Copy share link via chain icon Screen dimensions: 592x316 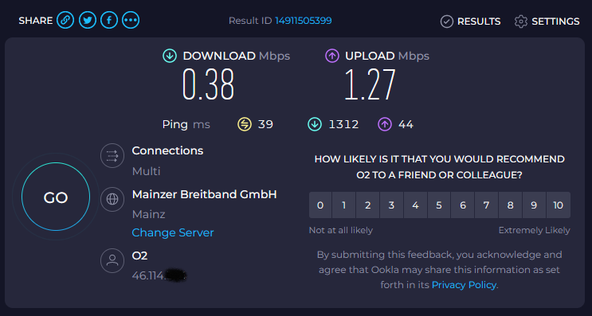(65, 21)
